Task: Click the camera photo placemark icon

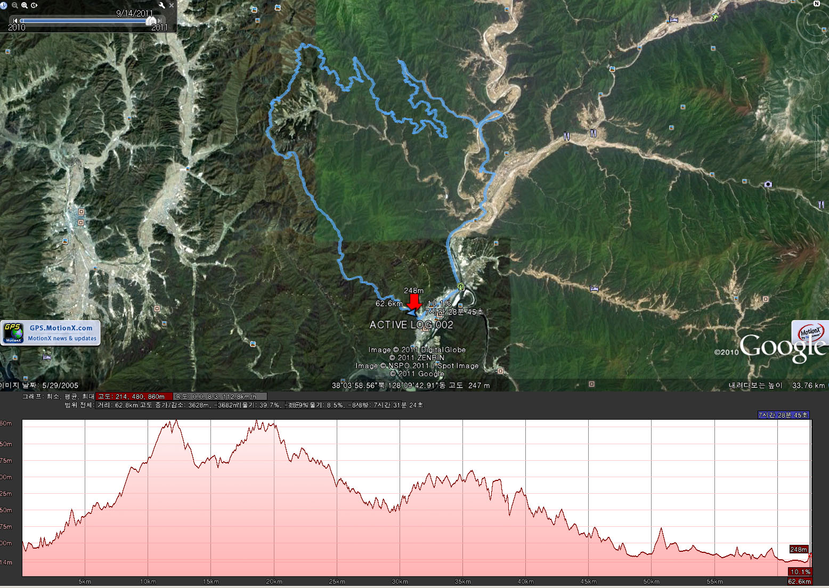Action: [768, 184]
